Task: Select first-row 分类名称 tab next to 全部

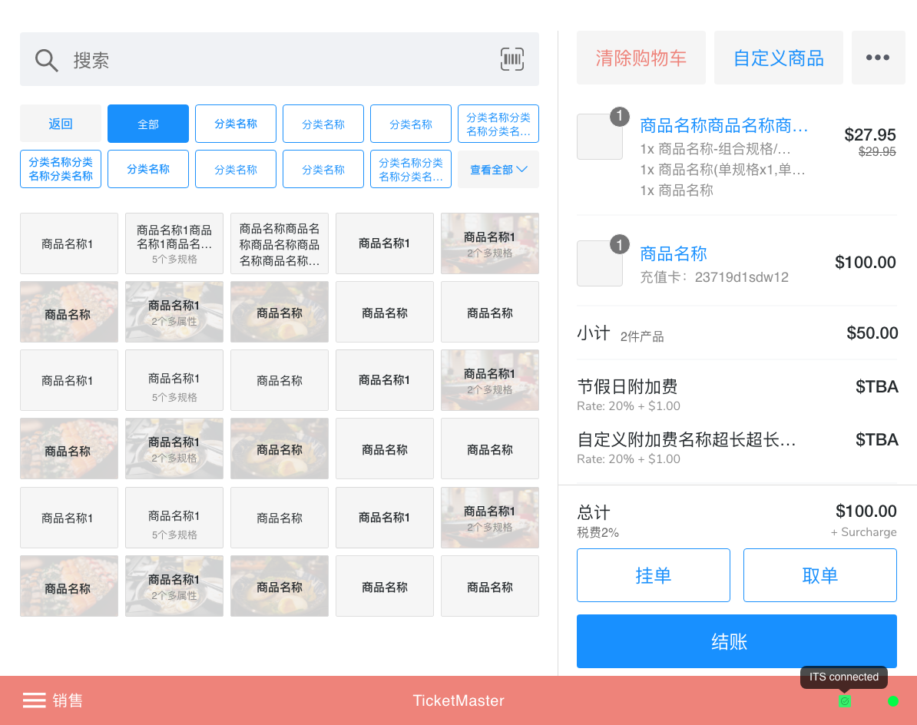Action: 236,124
